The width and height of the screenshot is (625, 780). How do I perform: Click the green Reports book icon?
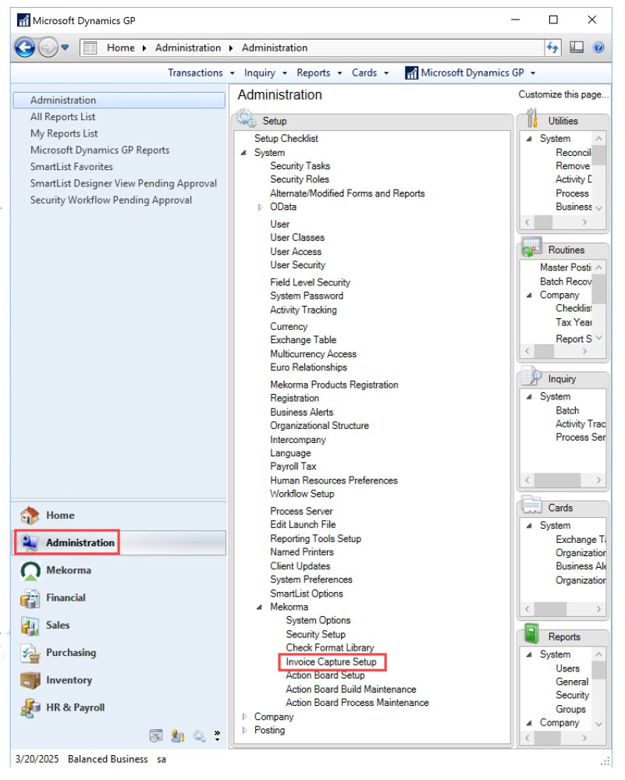tap(532, 633)
